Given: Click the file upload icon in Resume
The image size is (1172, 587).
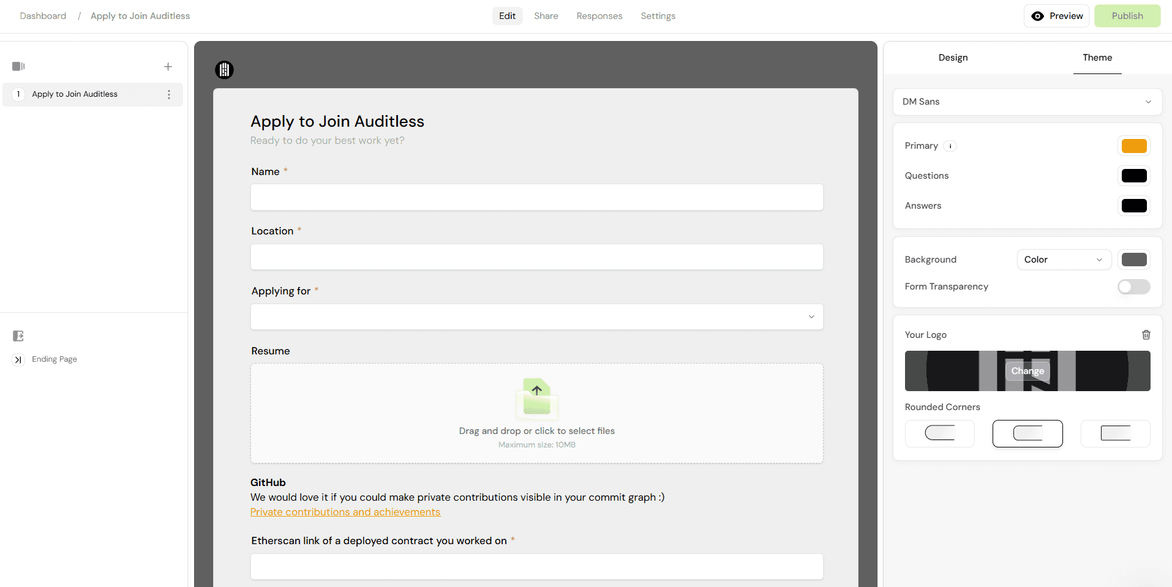Looking at the screenshot, I should [537, 397].
